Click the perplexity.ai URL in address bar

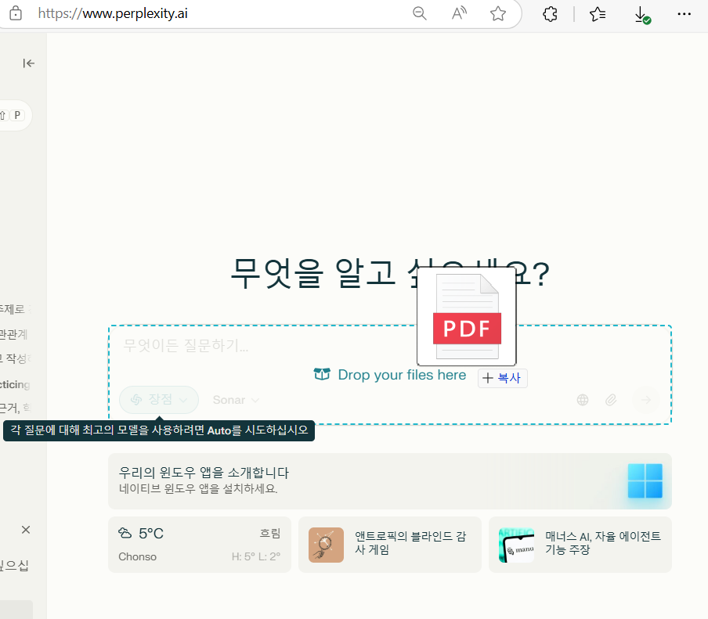click(113, 13)
